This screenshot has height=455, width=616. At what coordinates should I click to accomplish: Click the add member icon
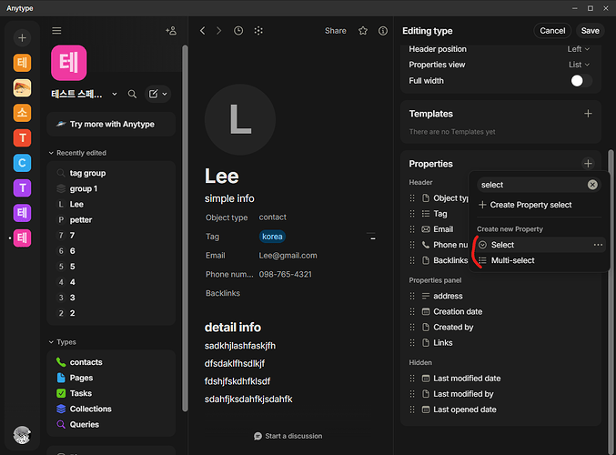point(171,31)
